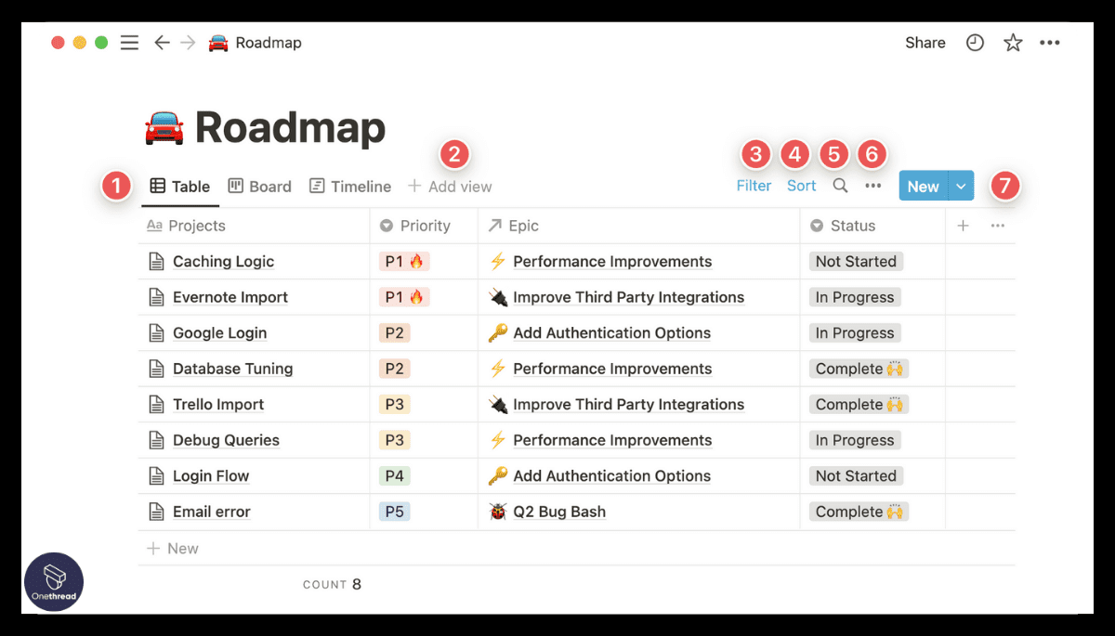Open the Filter options

tap(754, 186)
